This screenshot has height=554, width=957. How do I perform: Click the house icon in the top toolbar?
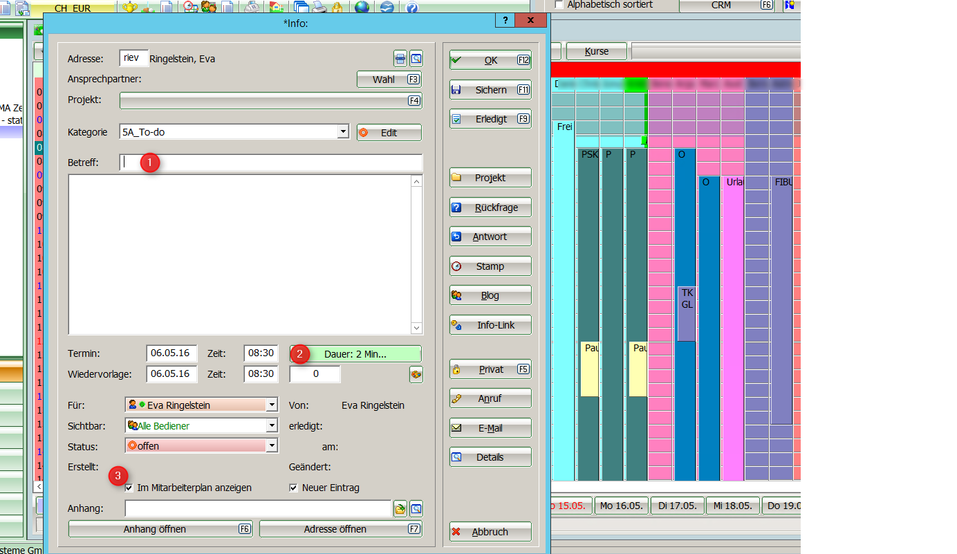276,8
